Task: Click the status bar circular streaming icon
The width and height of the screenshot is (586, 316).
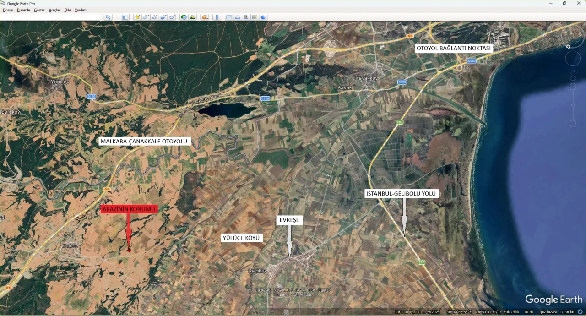Action: pos(580,312)
